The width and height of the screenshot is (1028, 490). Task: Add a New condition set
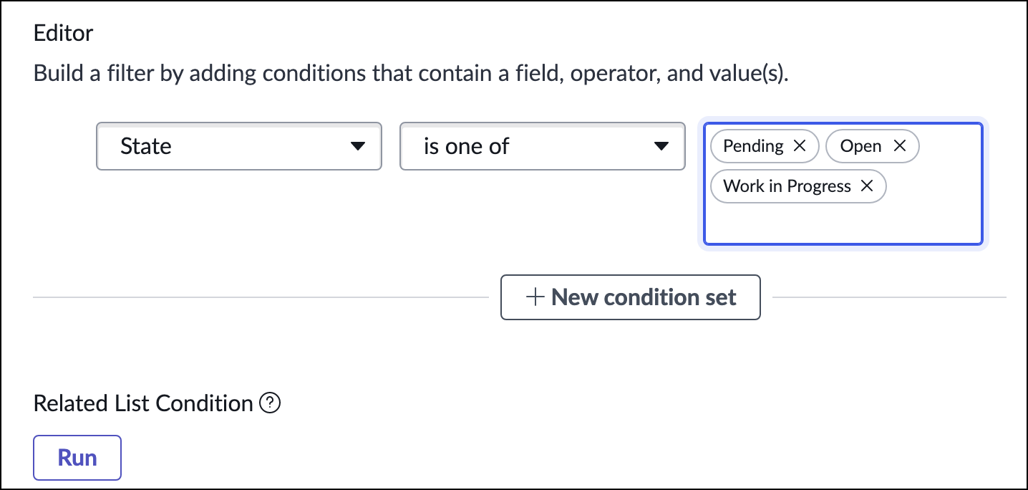click(630, 297)
